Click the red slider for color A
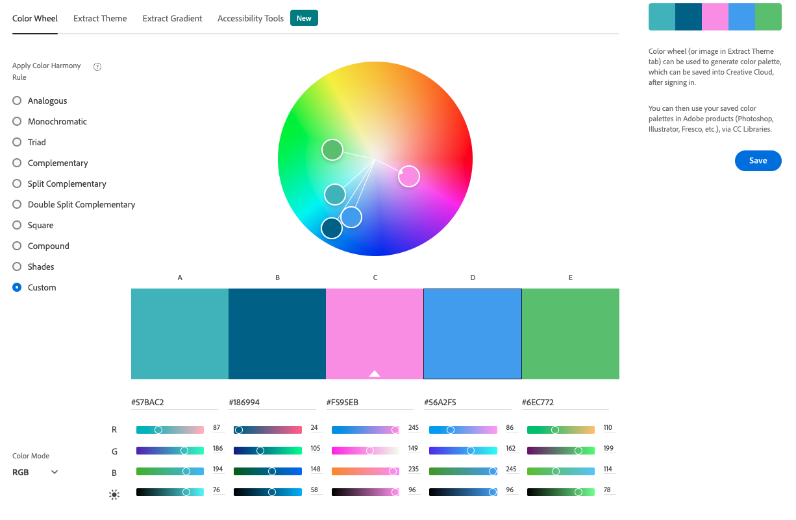The width and height of the screenshot is (796, 520). [170, 430]
